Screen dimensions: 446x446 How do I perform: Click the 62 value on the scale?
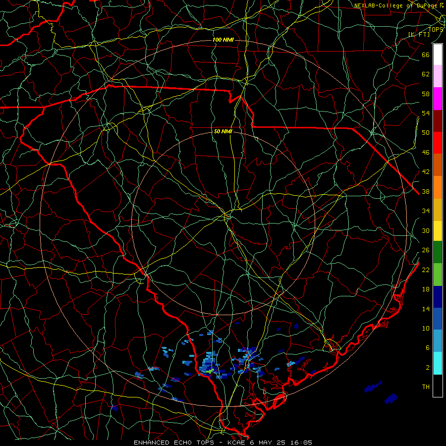[426, 74]
